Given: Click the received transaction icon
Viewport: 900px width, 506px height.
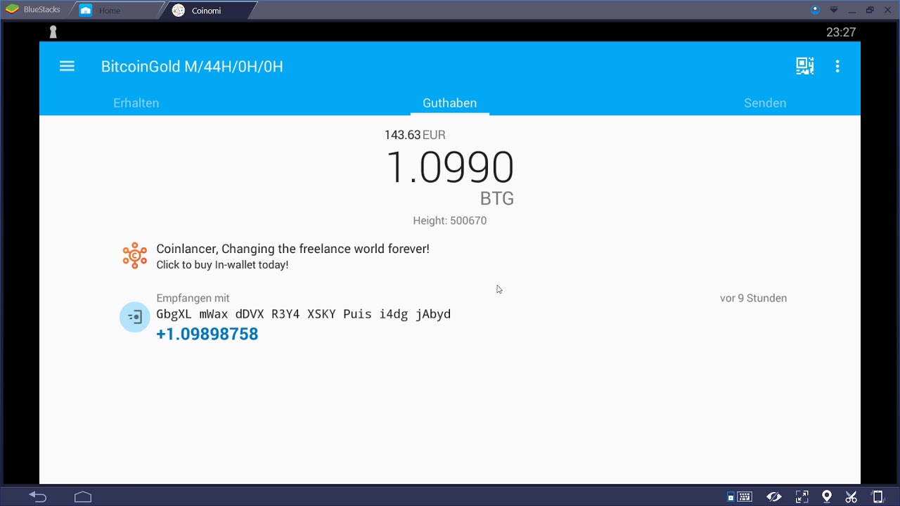Looking at the screenshot, I should point(134,318).
